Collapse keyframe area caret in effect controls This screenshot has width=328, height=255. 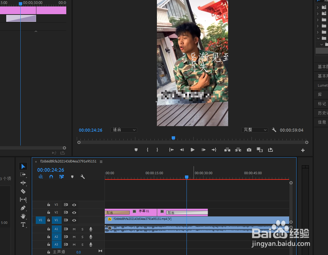(36, 31)
